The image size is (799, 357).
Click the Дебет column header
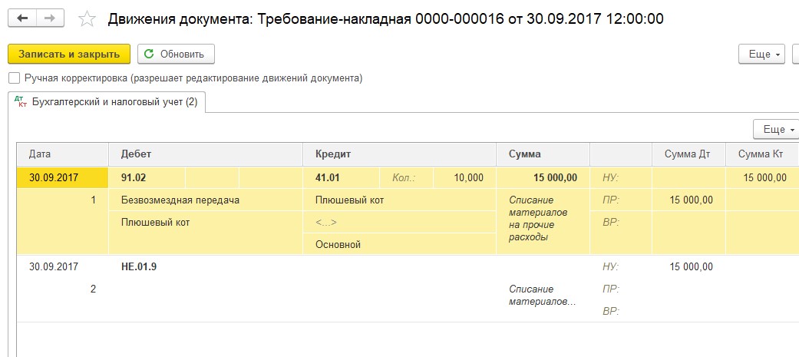(206, 154)
